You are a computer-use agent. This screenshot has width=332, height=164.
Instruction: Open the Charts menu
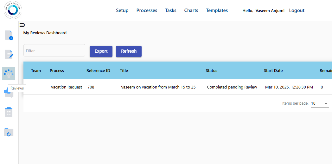point(191,10)
